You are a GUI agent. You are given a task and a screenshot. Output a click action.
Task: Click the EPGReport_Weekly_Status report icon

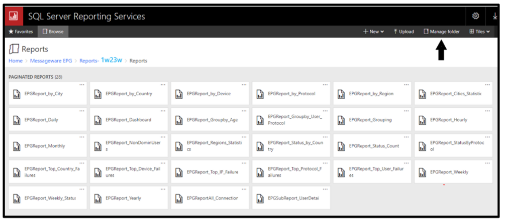pyautogui.click(x=17, y=198)
